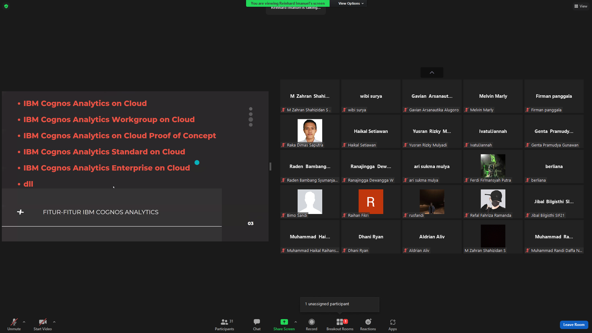Screen dimensions: 592x333
Task: Select the Haikal Setiawan participant tile
Action: (x=371, y=131)
